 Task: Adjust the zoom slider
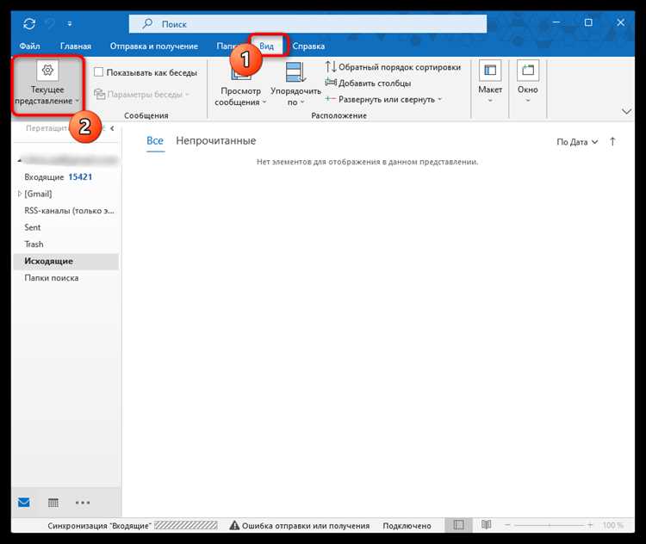point(550,525)
